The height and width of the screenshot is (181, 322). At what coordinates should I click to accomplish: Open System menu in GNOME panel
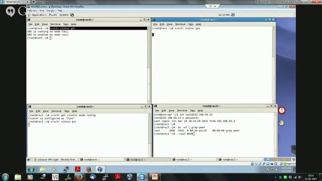64,15
